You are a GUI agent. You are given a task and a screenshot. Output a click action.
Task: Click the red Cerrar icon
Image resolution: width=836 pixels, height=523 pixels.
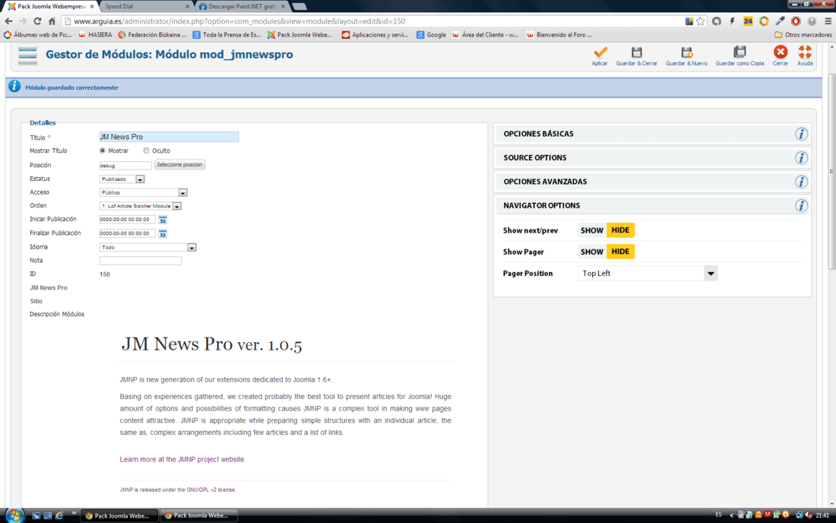click(781, 52)
